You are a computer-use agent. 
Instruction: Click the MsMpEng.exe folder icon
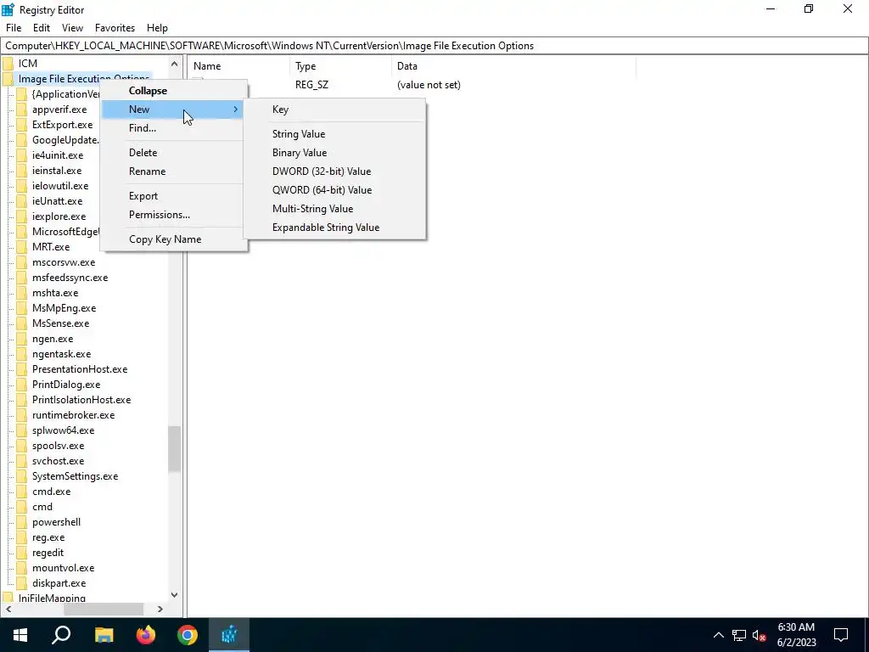[x=21, y=307]
